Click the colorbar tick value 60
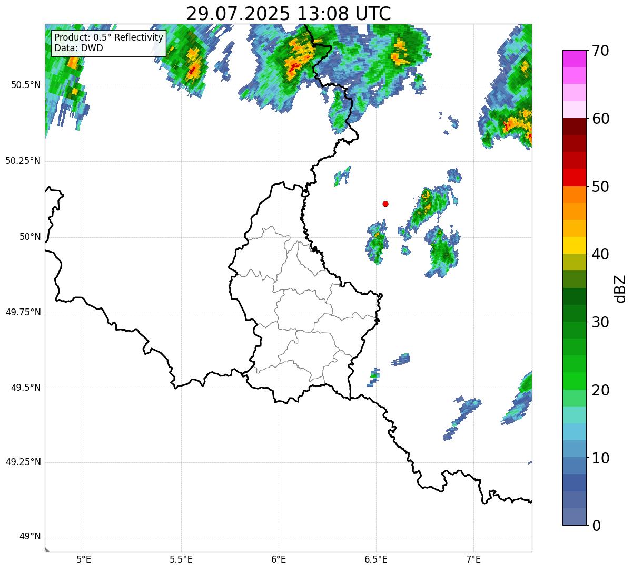Viewport: 633px width, 570px height. pyautogui.click(x=600, y=119)
